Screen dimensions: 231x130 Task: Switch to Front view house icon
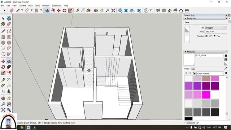170,10
